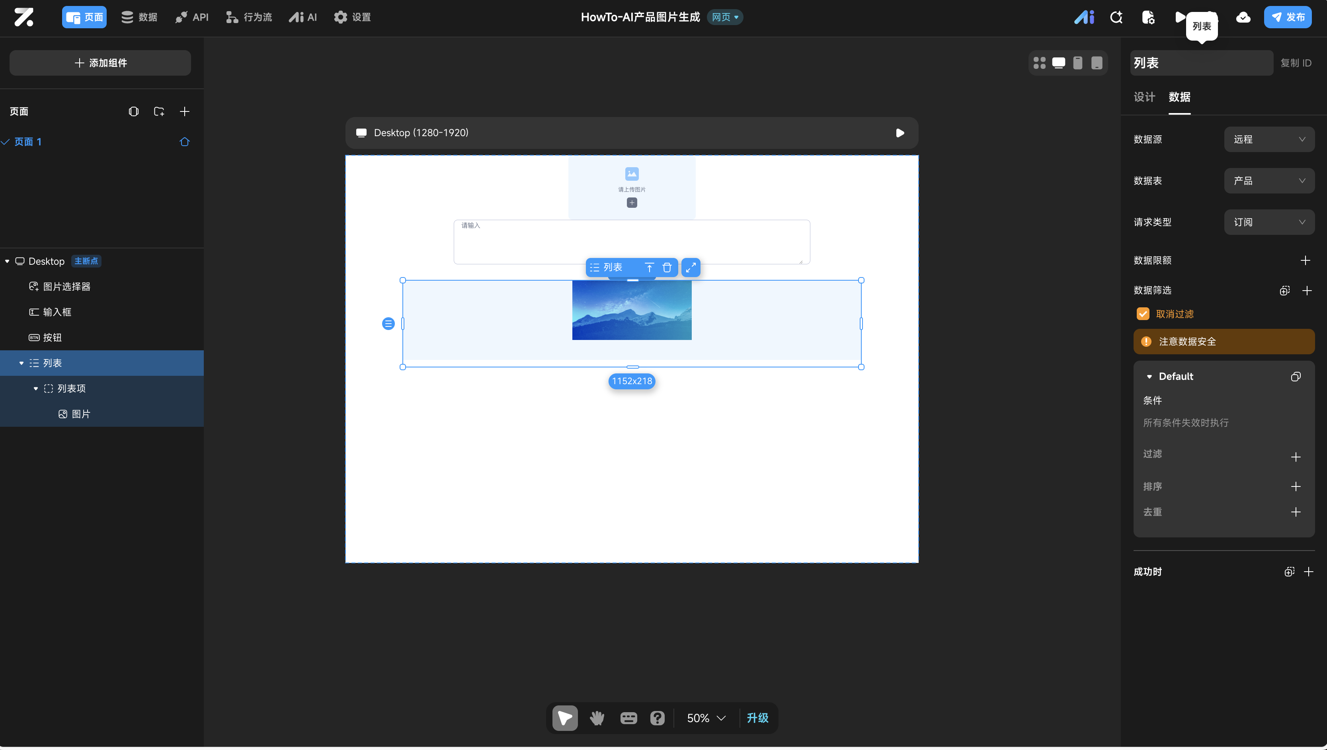Collapse the Default condition section
This screenshot has height=750, width=1327.
(1149, 377)
